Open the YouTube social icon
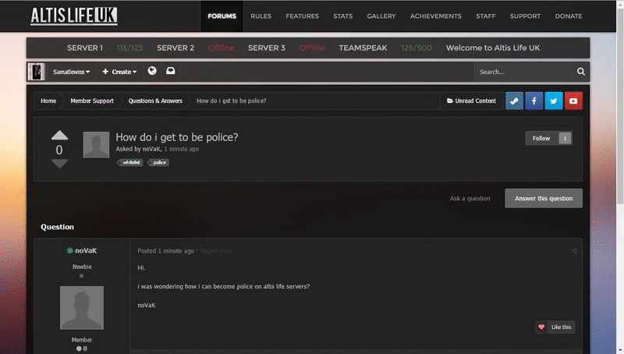624x354 pixels. [x=573, y=101]
